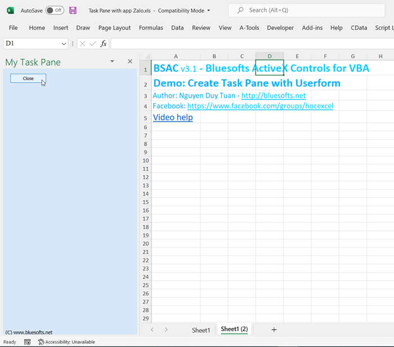Select column D header
This screenshot has width=394, height=347.
270,56
